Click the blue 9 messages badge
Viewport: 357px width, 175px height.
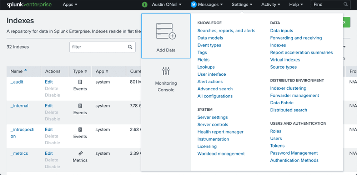(193, 5)
